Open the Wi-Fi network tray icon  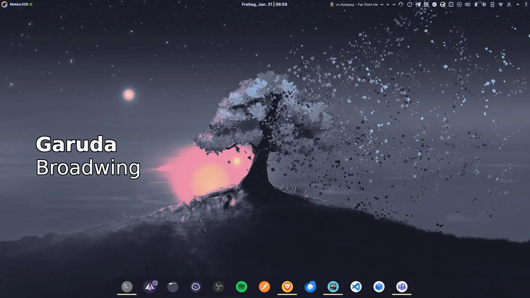pos(501,4)
